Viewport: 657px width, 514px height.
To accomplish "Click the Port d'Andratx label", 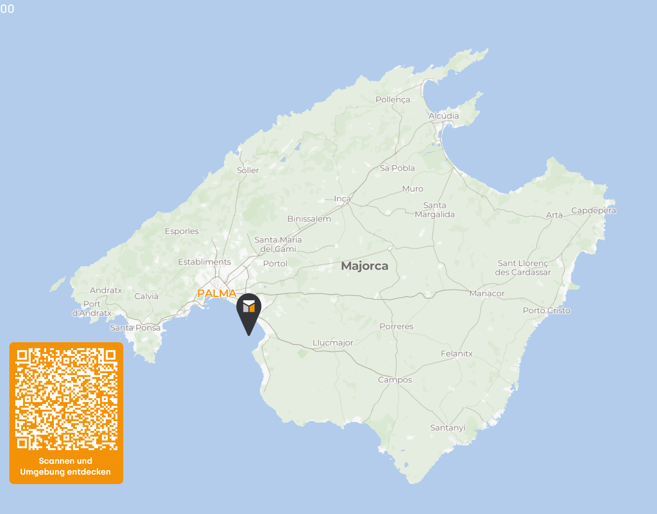I will 92,308.
